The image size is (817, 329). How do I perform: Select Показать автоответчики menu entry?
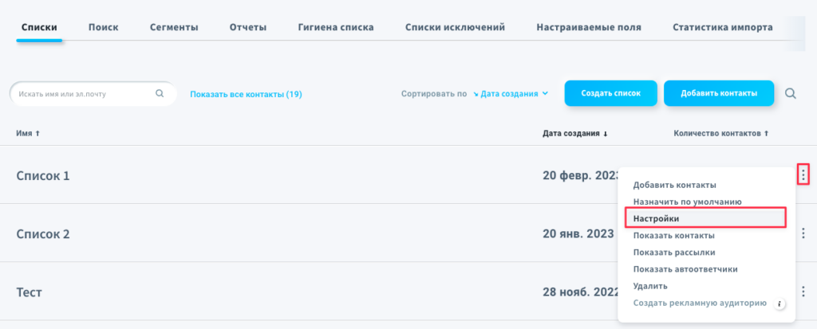click(685, 269)
